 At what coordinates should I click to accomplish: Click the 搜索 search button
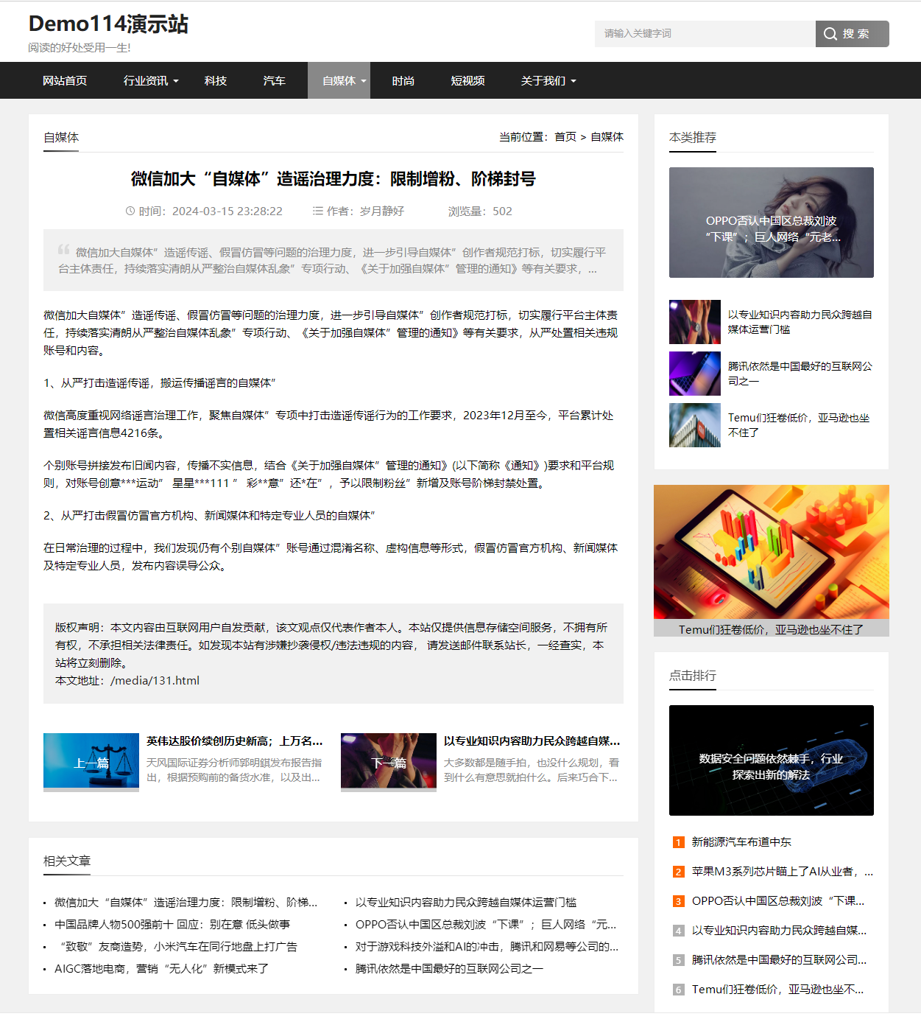point(853,34)
